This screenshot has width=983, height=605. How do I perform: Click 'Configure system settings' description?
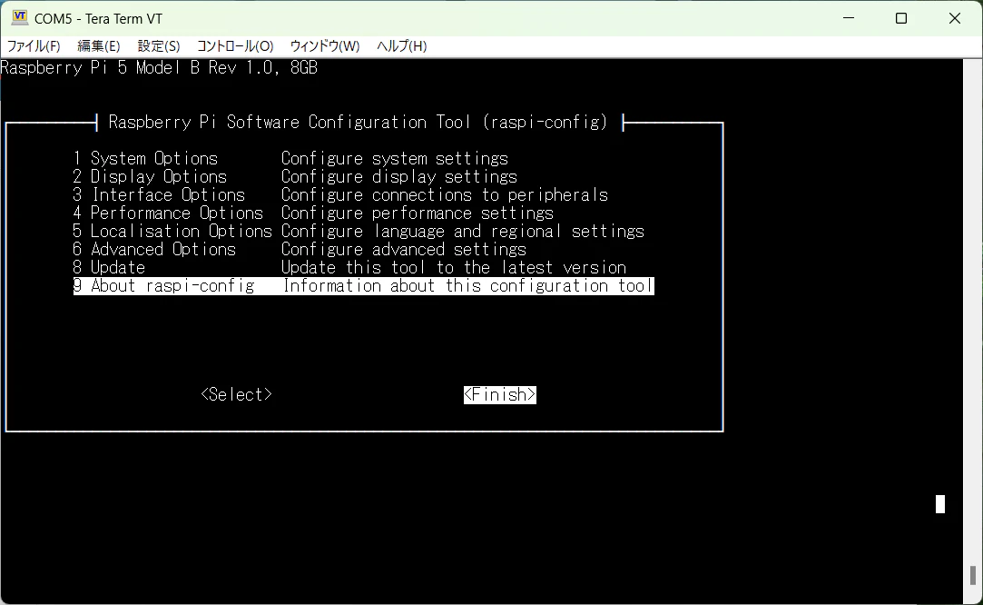click(394, 158)
